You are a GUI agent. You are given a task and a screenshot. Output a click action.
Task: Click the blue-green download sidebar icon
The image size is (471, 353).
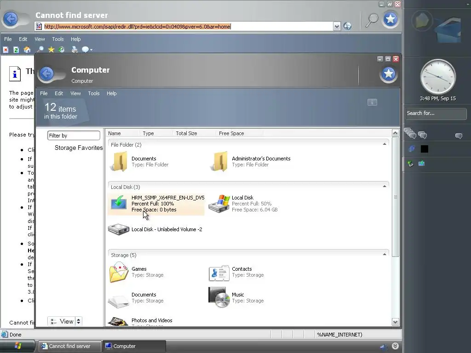[x=421, y=163]
